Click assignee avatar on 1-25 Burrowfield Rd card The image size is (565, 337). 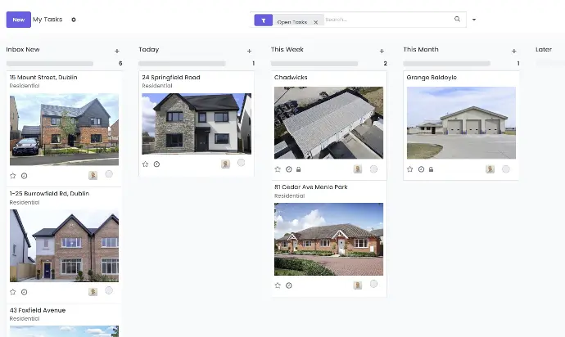click(93, 292)
